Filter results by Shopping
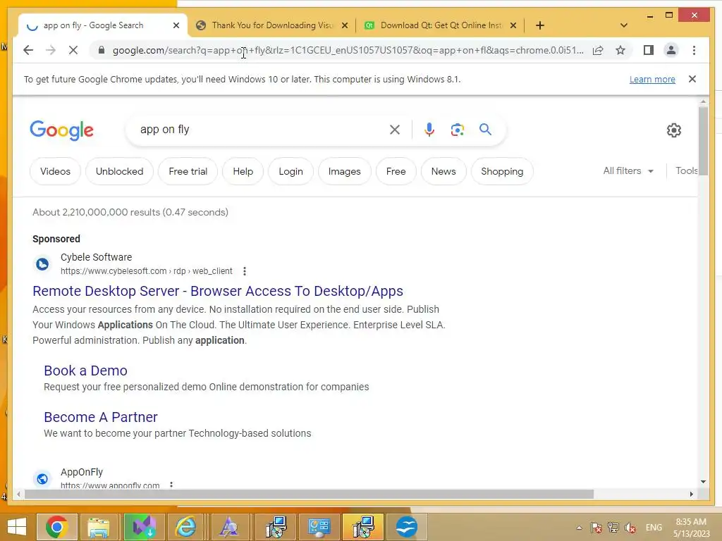The width and height of the screenshot is (722, 541). [502, 171]
